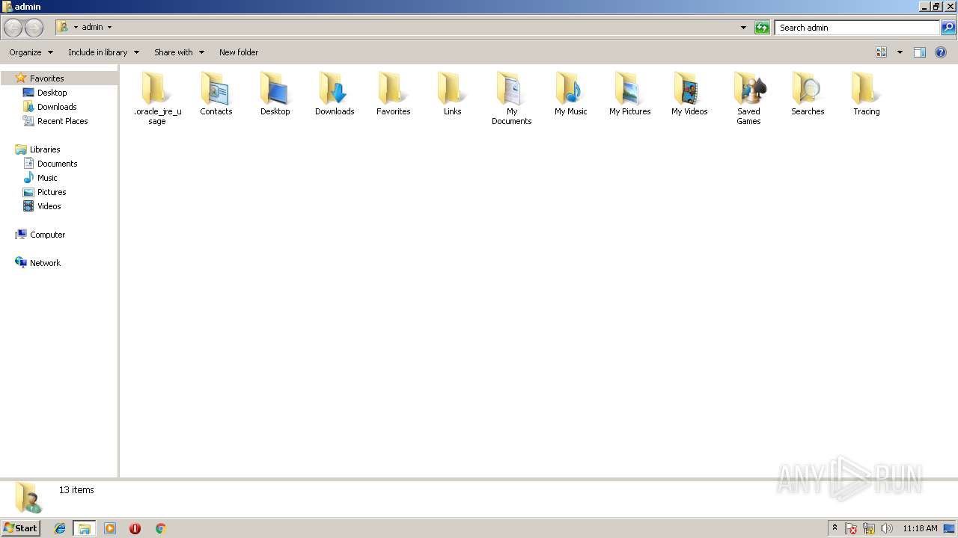Open the .oracle_jre_usage folder
This screenshot has height=538, width=958.
[157, 98]
